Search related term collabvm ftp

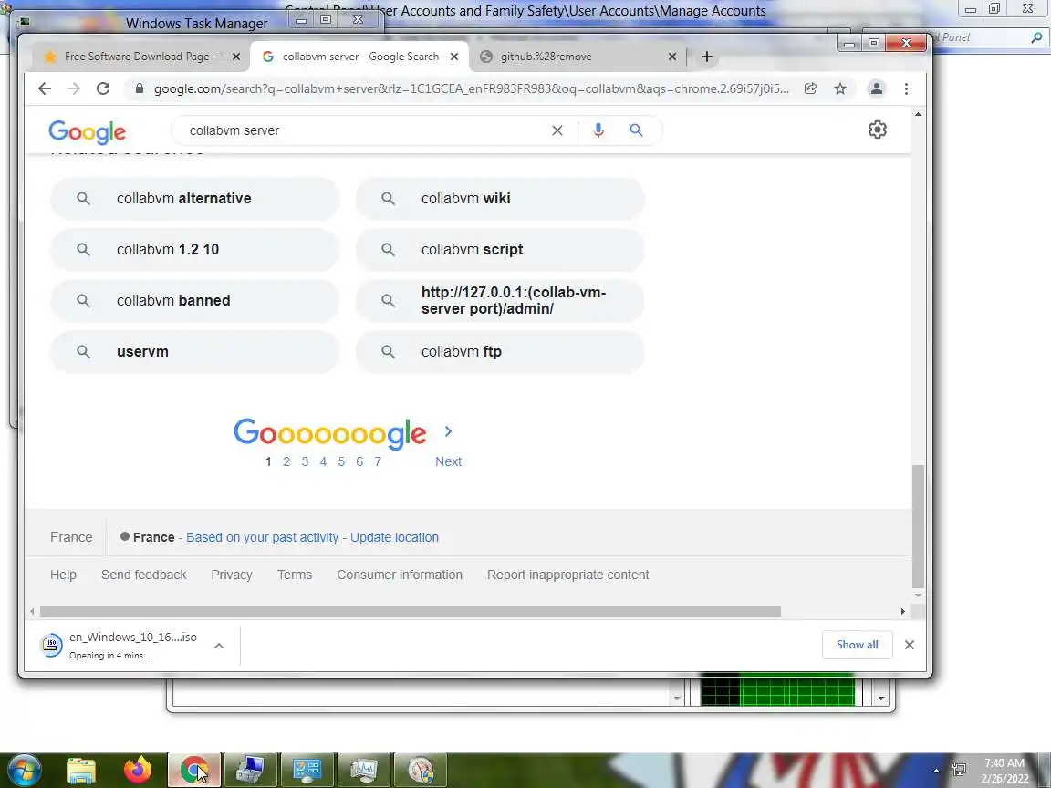pos(500,351)
